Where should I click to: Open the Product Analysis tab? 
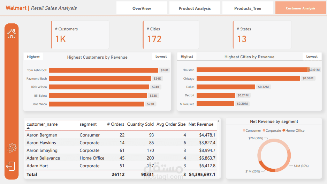click(x=195, y=8)
